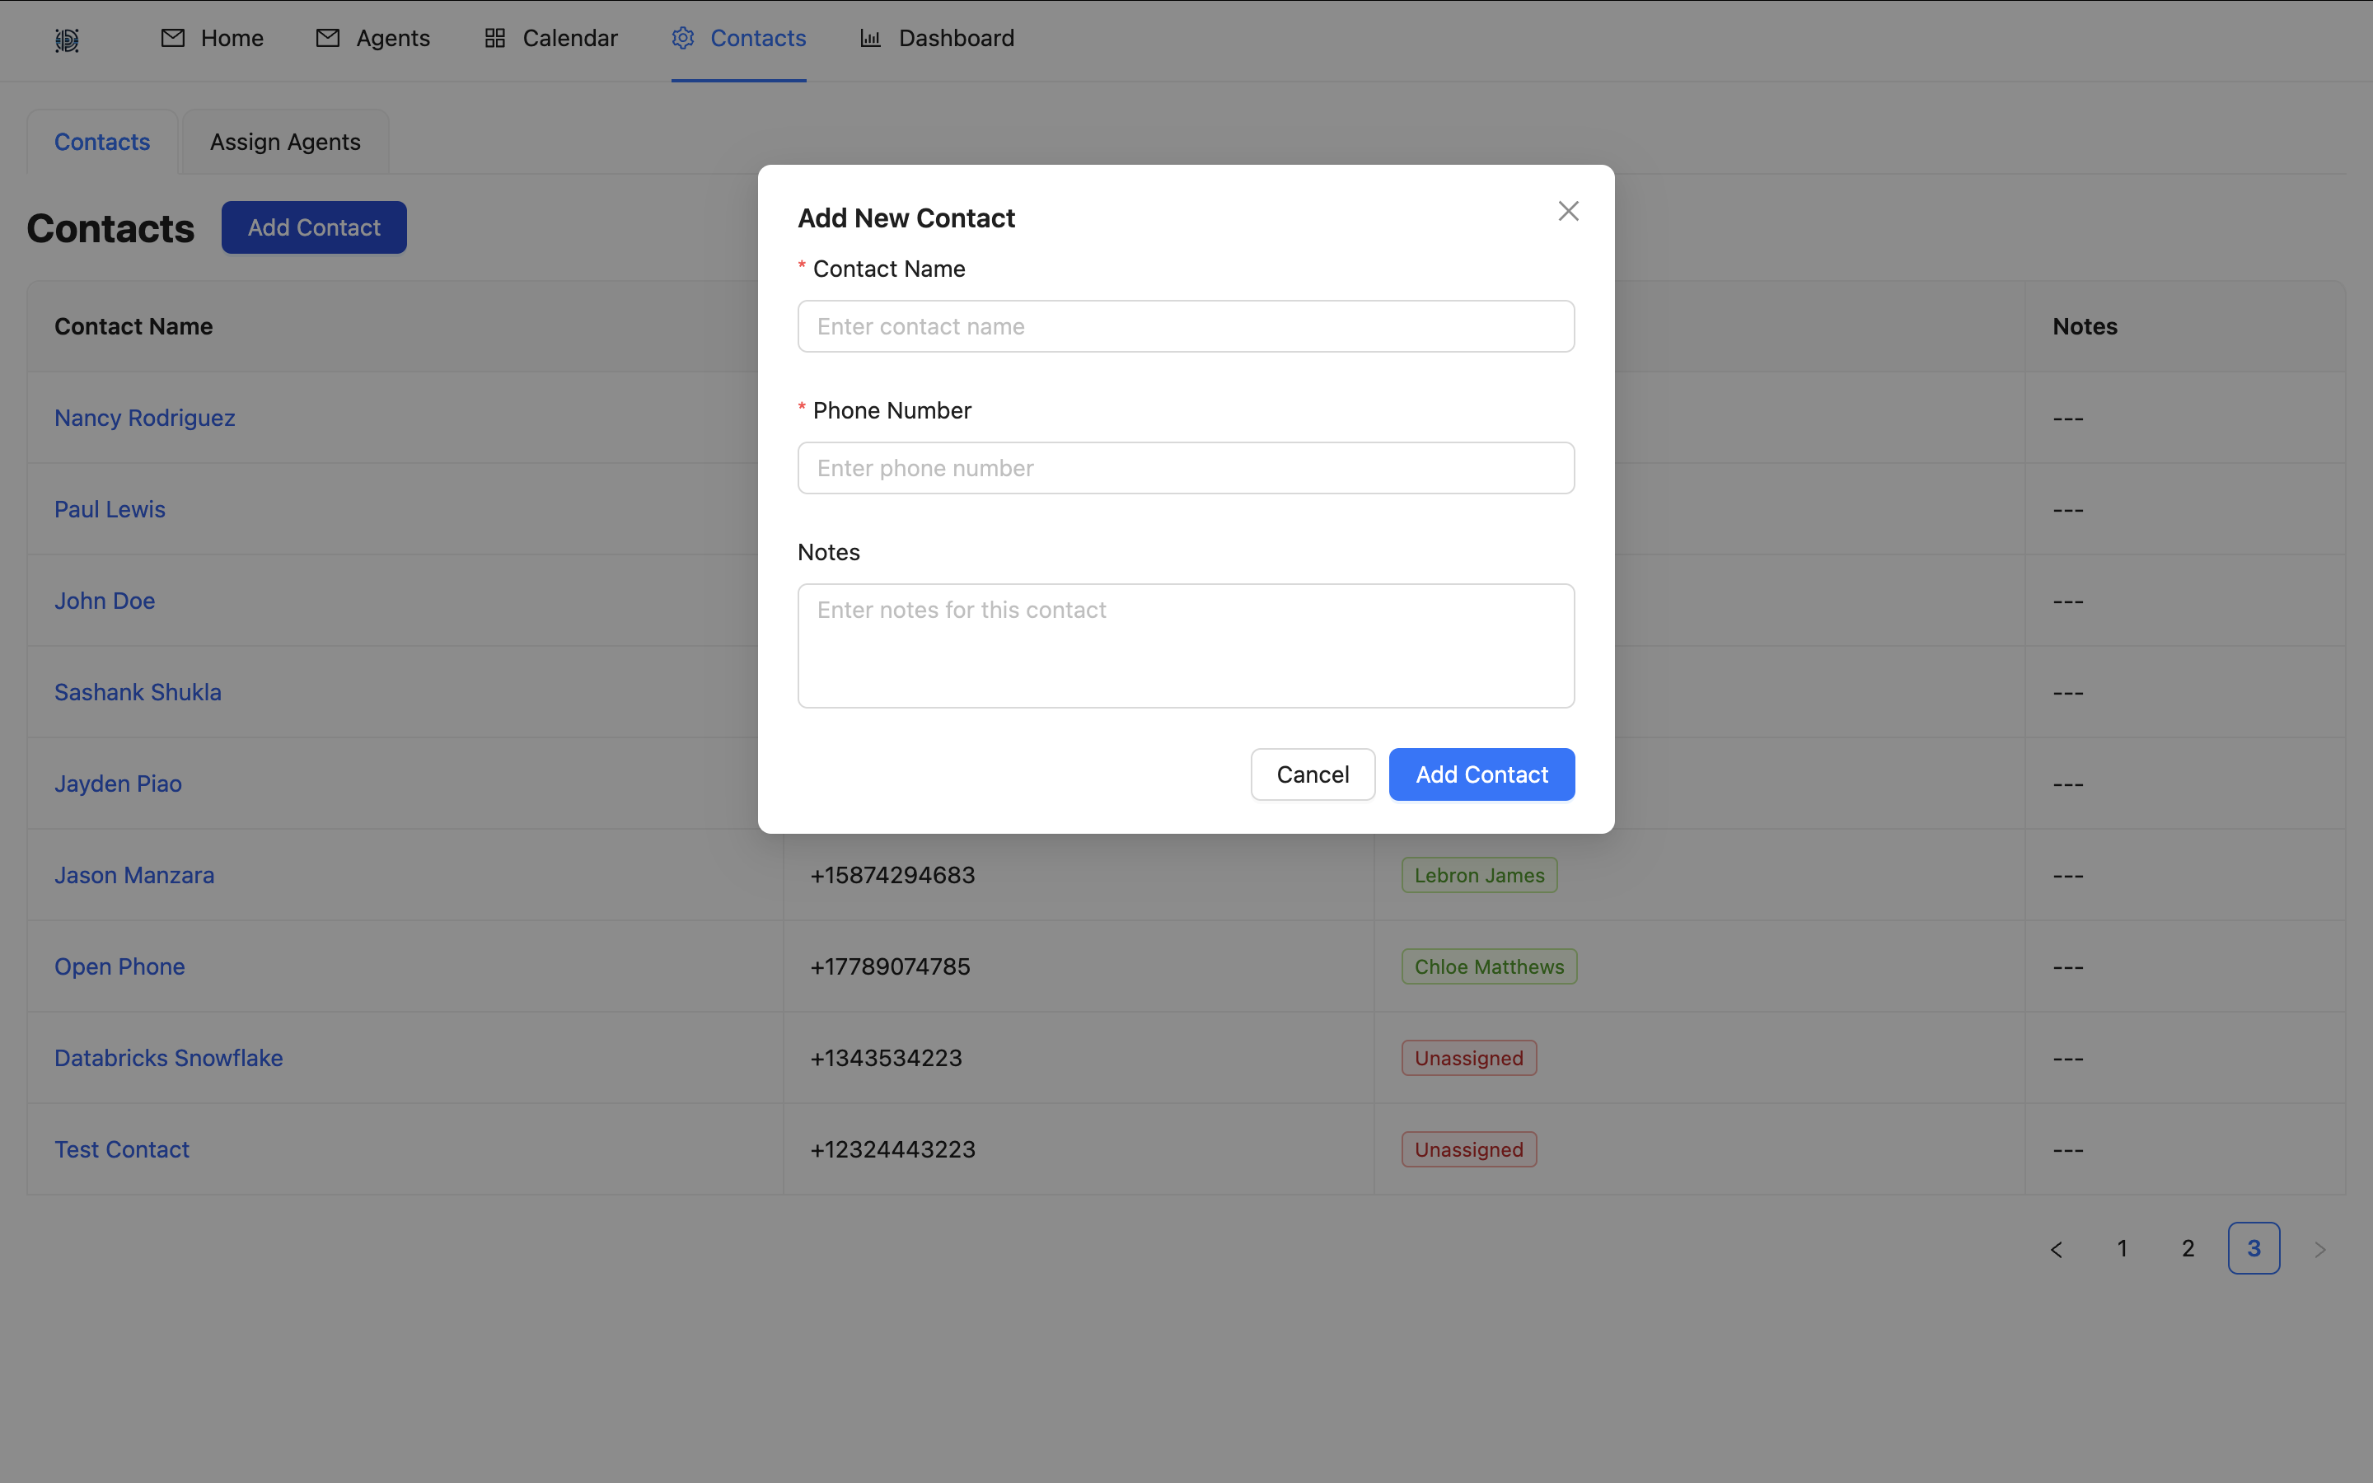Open the Dashboard menu item

(x=955, y=38)
